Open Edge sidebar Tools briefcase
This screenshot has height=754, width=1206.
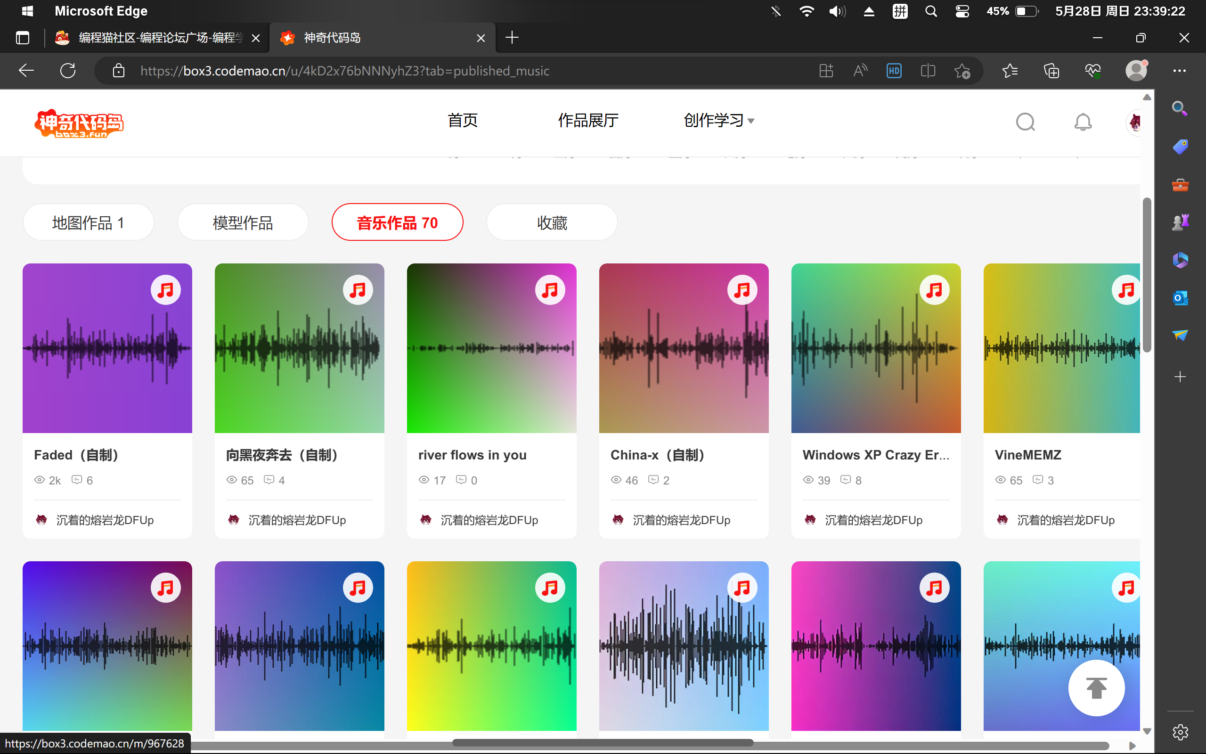click(1180, 185)
